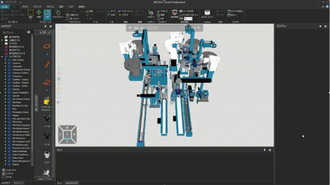
Task: Click the Geometry import icon
Action: [151, 14]
